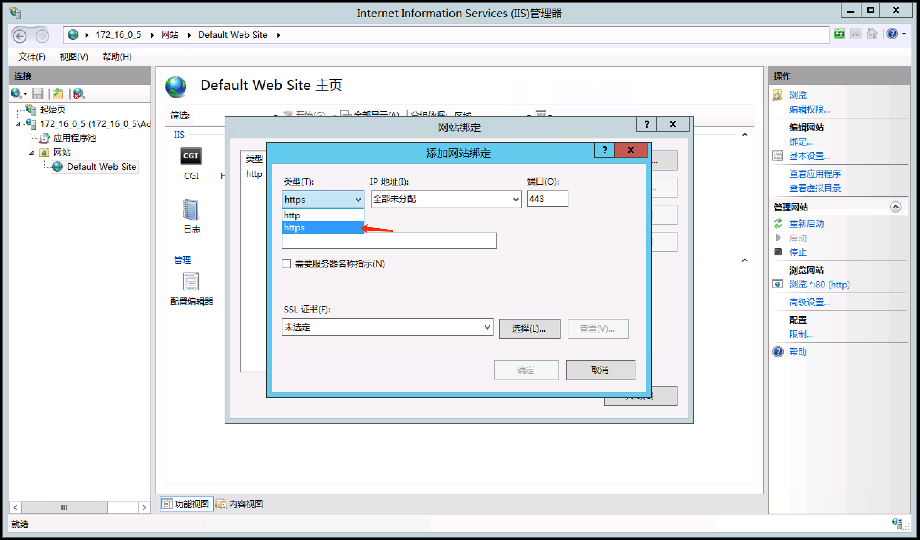Open the SSL 证书 未选定 dropdown
920x540 pixels.
tap(387, 327)
